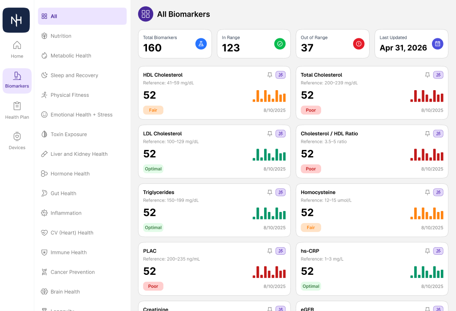Click the Fair badge on Homocysteine
Viewport: 456px width, 311px height.
(x=310, y=228)
